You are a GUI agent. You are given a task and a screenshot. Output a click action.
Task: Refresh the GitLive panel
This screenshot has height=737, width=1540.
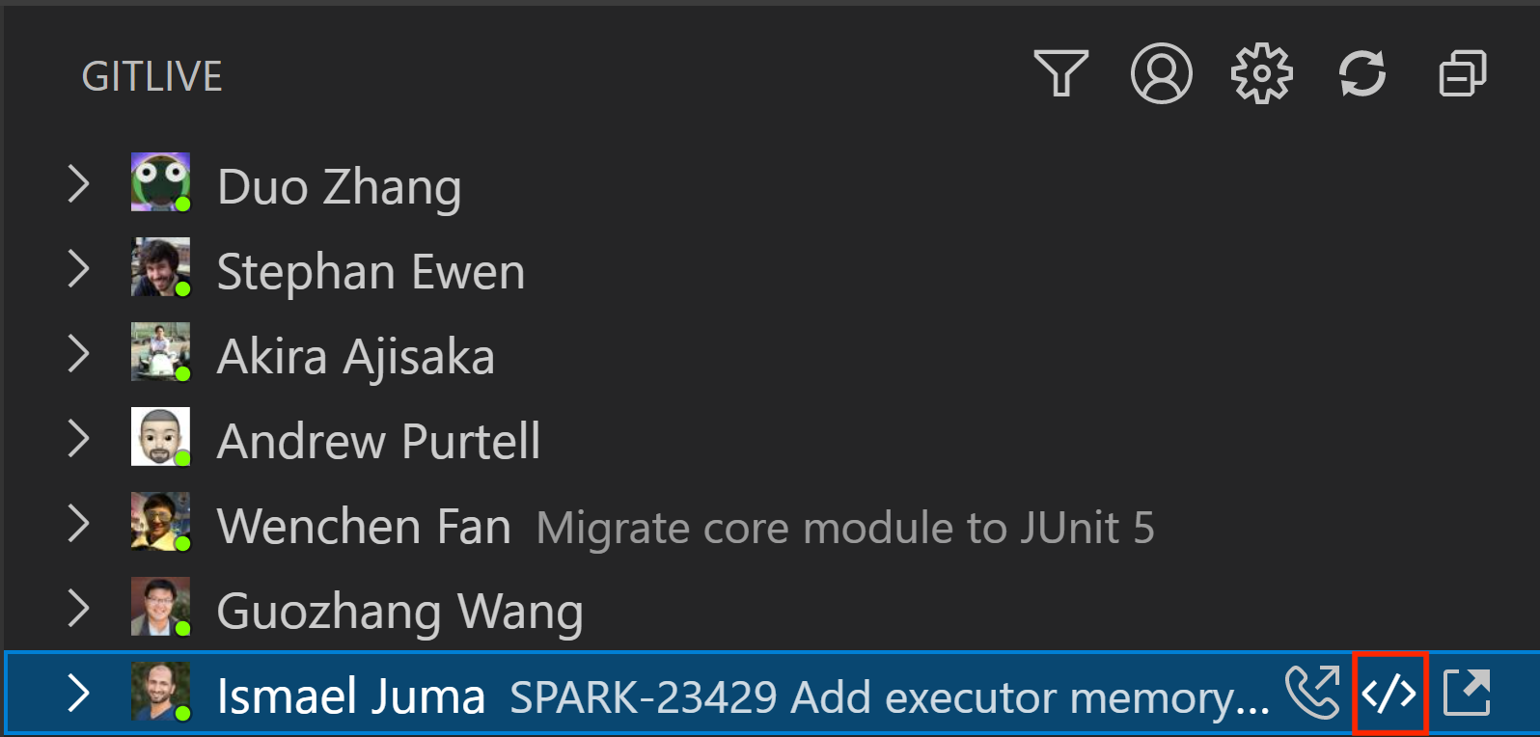point(1361,73)
